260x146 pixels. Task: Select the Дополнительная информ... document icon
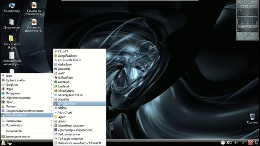click(12, 58)
